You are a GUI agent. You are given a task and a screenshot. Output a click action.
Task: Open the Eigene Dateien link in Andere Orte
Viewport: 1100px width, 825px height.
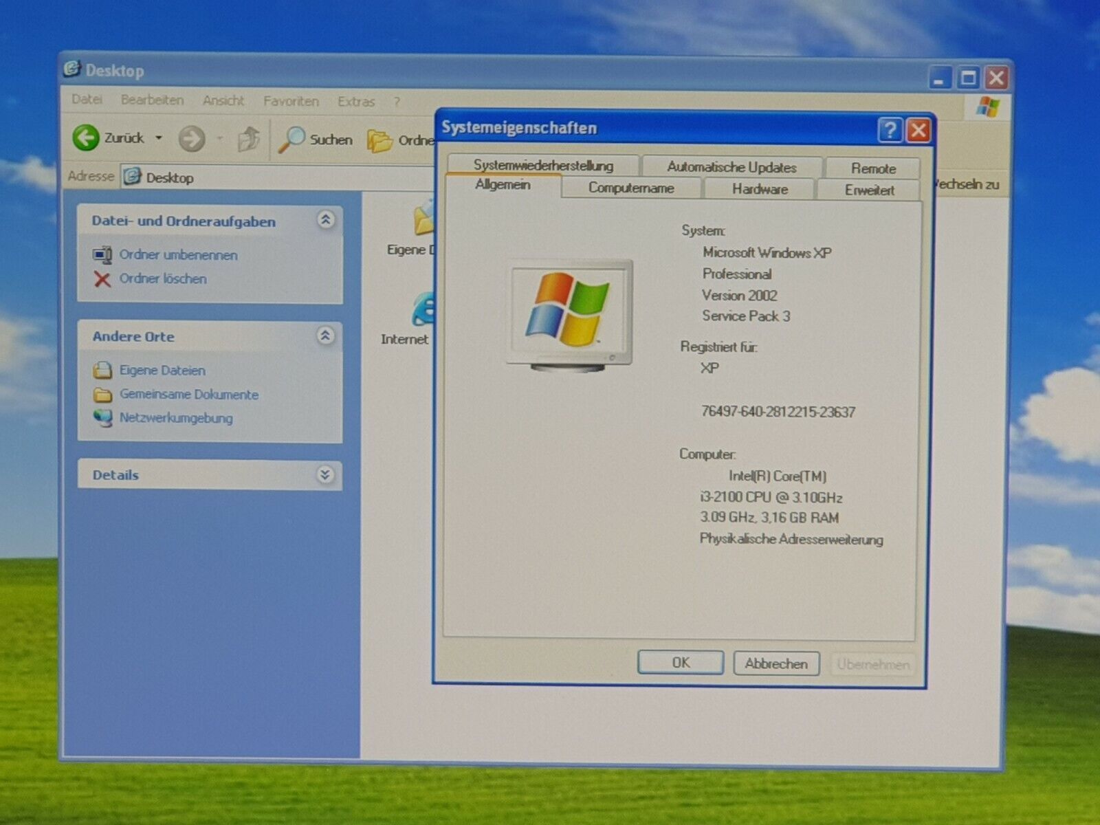[x=162, y=371]
